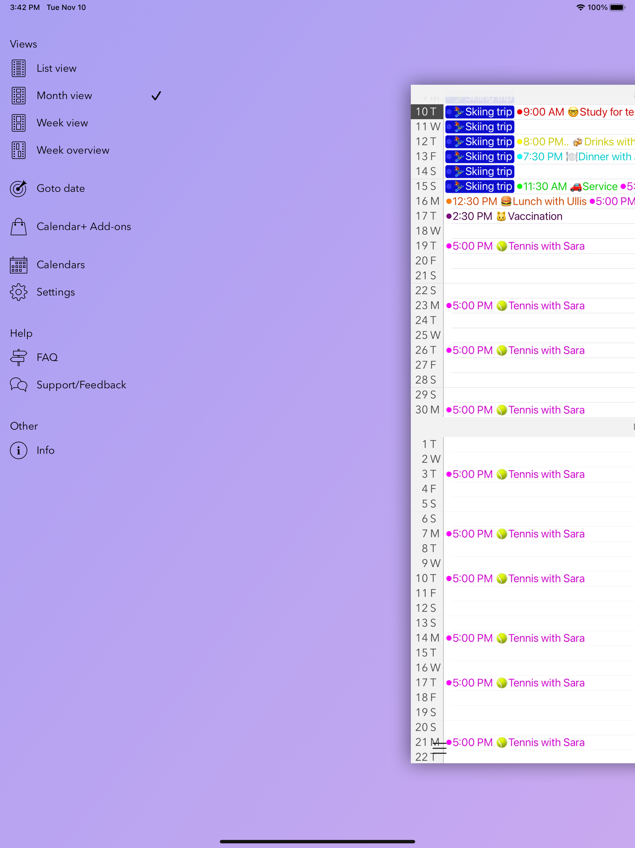Open Calendar+ Add-ons shopping bag icon
This screenshot has height=848, width=635.
tap(18, 227)
